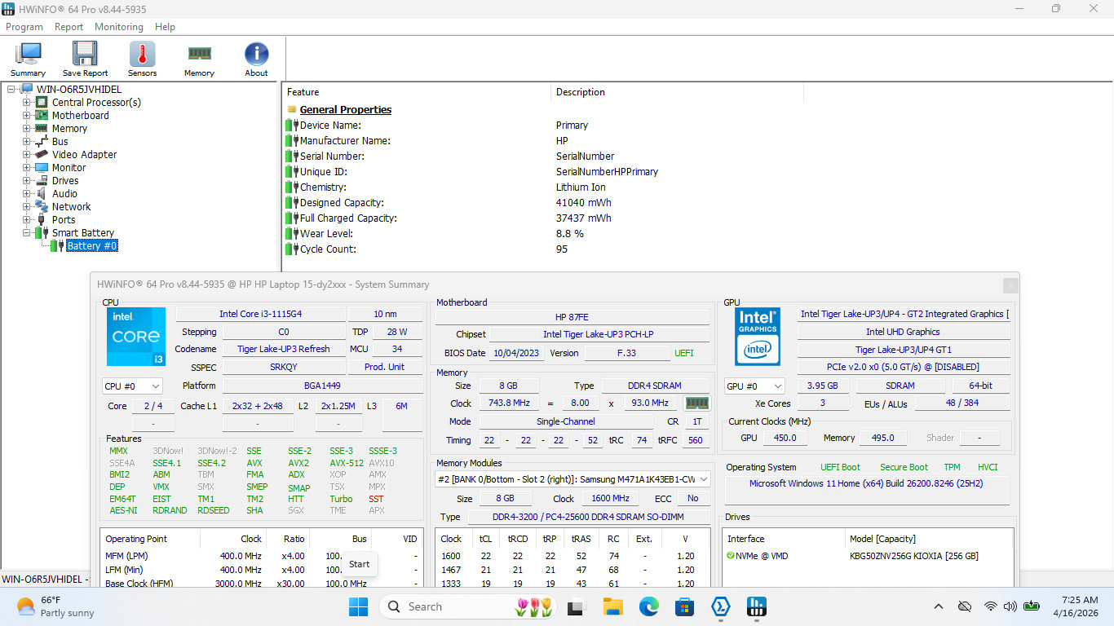
Task: Click the Intel Graphics logo
Action: point(758,337)
